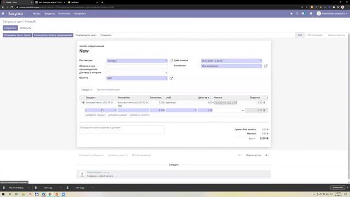Click the icon left of the Administrator avatar
Screen dimensions: 350x197
[311, 14]
